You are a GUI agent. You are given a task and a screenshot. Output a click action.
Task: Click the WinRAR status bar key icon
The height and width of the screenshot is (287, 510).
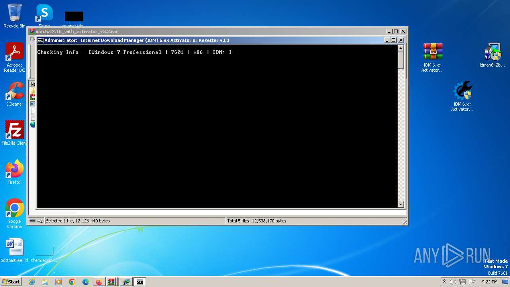point(40,221)
